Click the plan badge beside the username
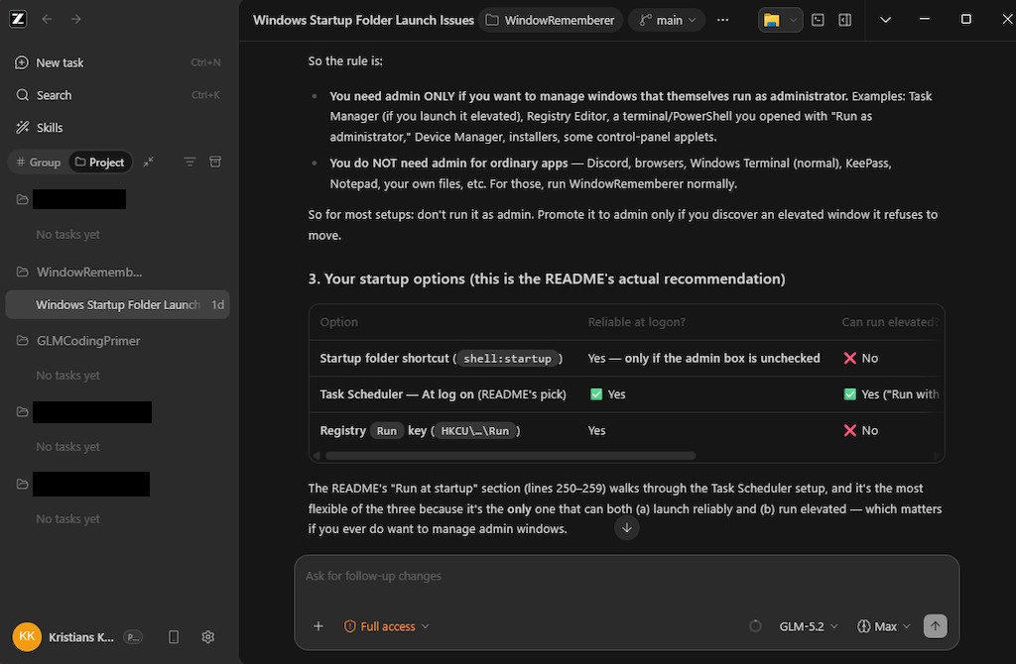The height and width of the screenshot is (664, 1016). [x=133, y=637]
